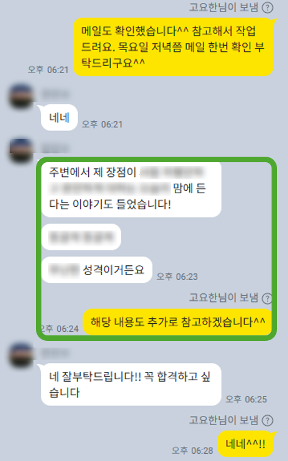Click the 오후 06:25 timestamp
Image resolution: width=288 pixels, height=461 pixels.
[x=246, y=399]
